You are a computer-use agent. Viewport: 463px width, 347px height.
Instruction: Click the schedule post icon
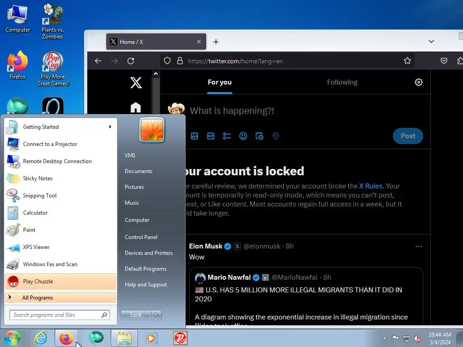tap(259, 136)
